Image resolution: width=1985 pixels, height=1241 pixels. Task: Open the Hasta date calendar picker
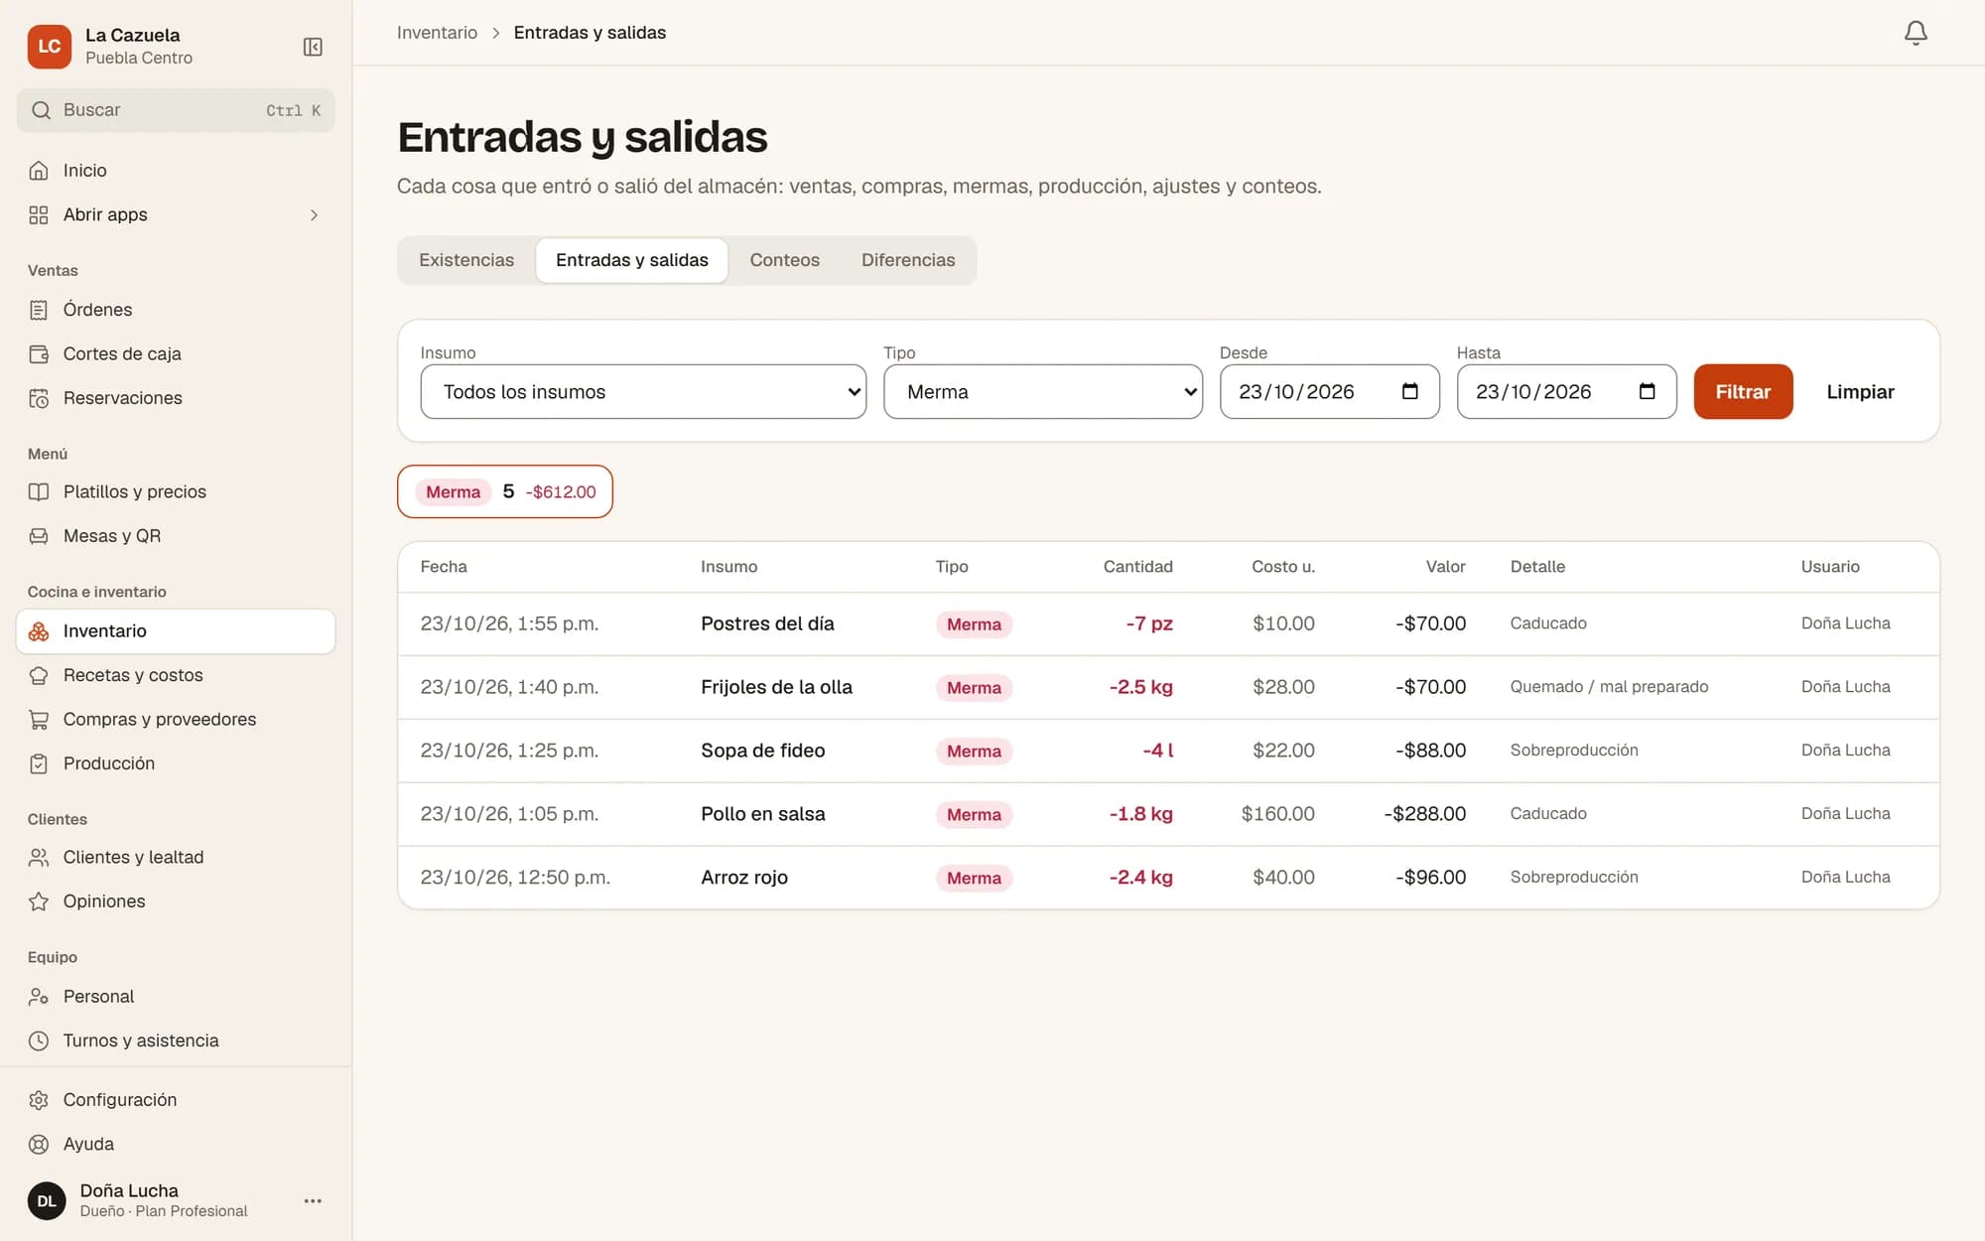pyautogui.click(x=1647, y=391)
